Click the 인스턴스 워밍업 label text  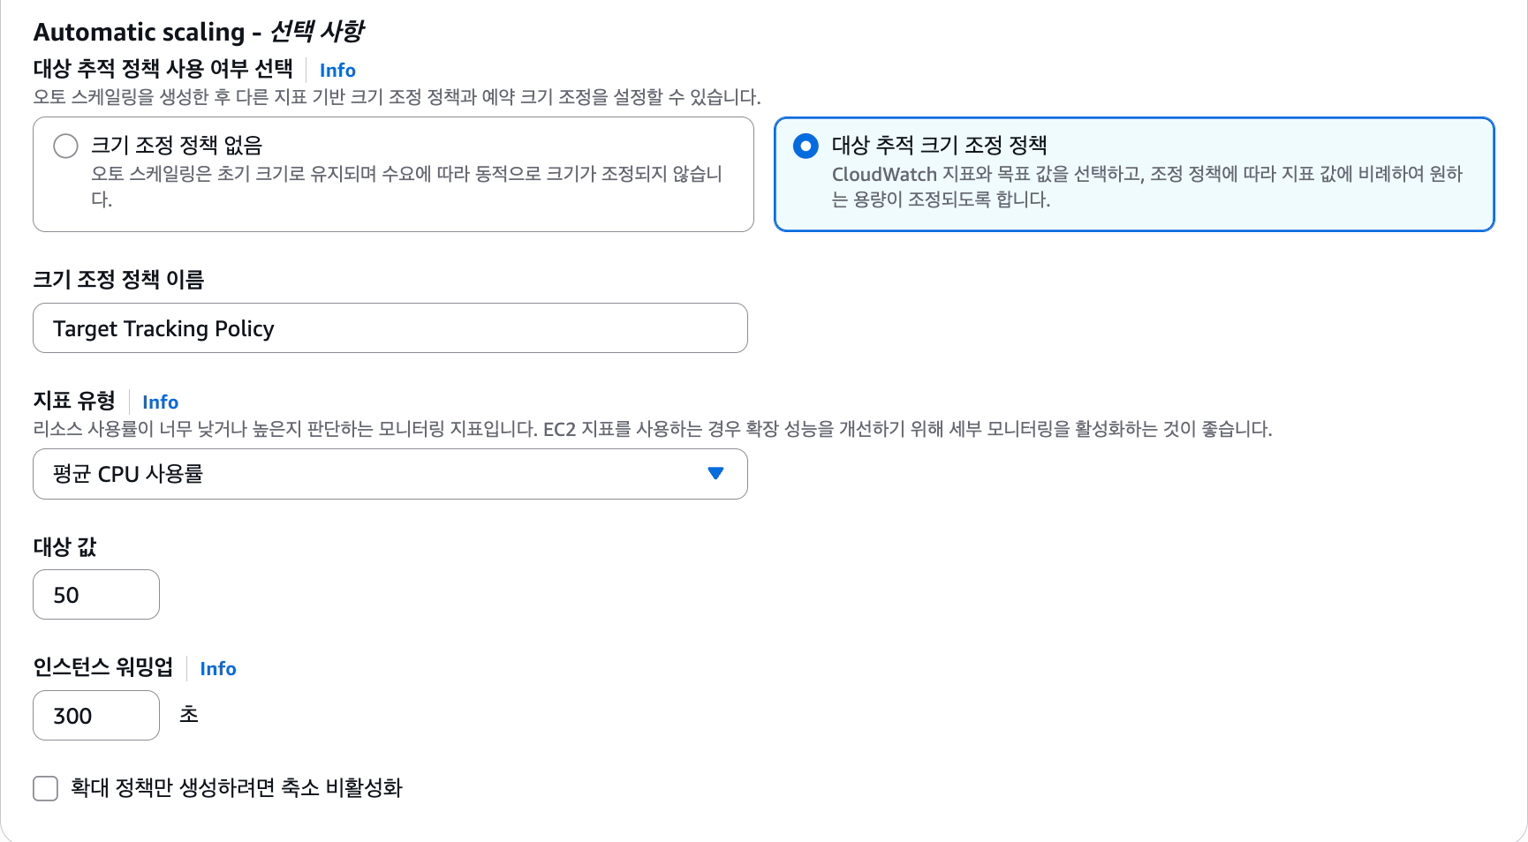point(103,667)
